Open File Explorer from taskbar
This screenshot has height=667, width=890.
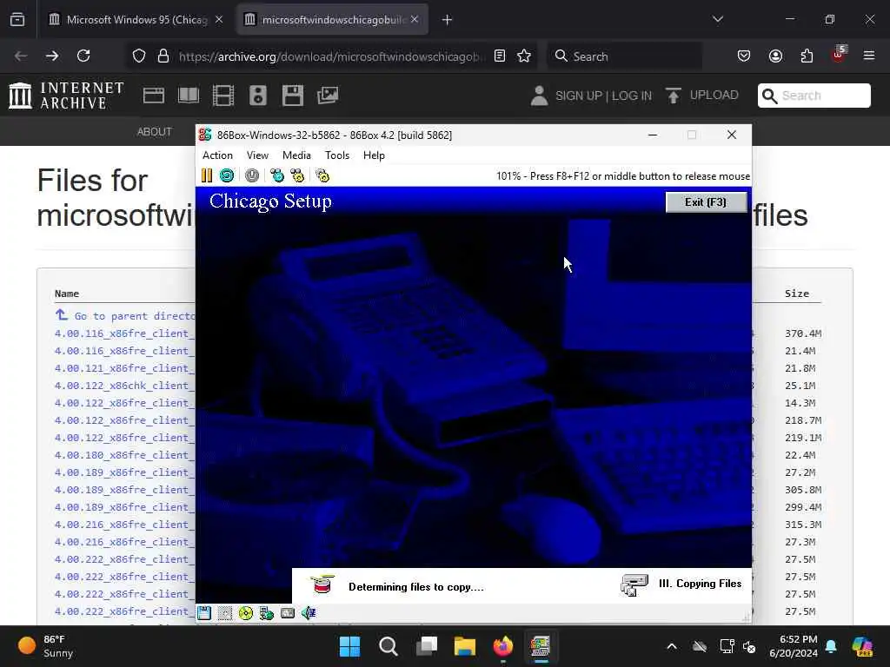[x=464, y=646]
